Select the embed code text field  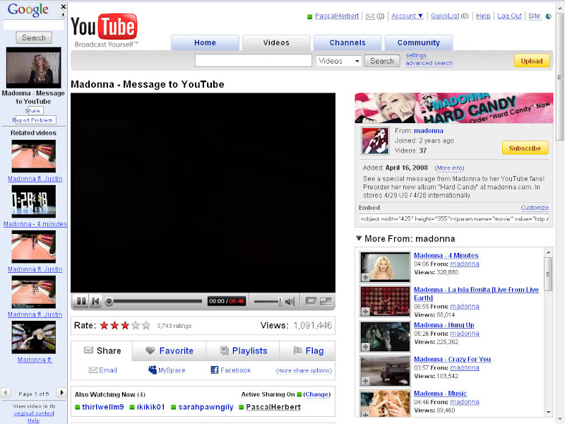tap(454, 219)
